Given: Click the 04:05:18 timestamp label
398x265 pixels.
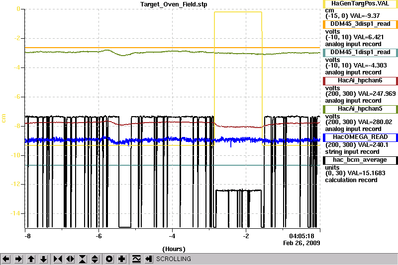Looking at the screenshot, I should (x=301, y=236).
